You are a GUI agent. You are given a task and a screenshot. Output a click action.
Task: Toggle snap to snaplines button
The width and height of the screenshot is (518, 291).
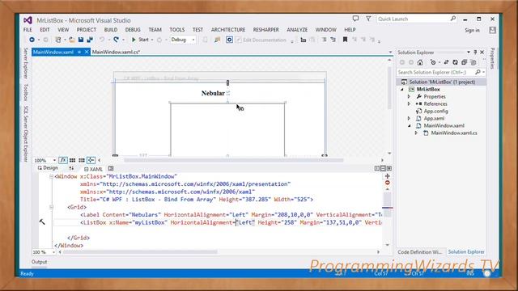(91, 160)
